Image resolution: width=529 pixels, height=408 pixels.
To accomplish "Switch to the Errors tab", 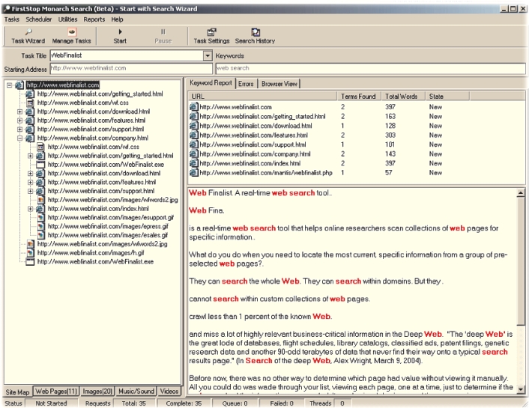I will point(246,84).
